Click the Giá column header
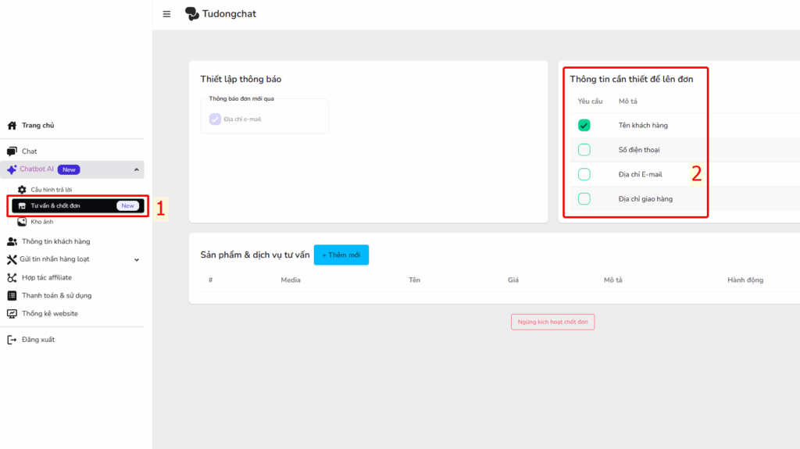 click(x=512, y=280)
